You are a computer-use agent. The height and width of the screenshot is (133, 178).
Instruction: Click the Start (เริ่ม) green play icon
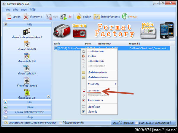63,17
